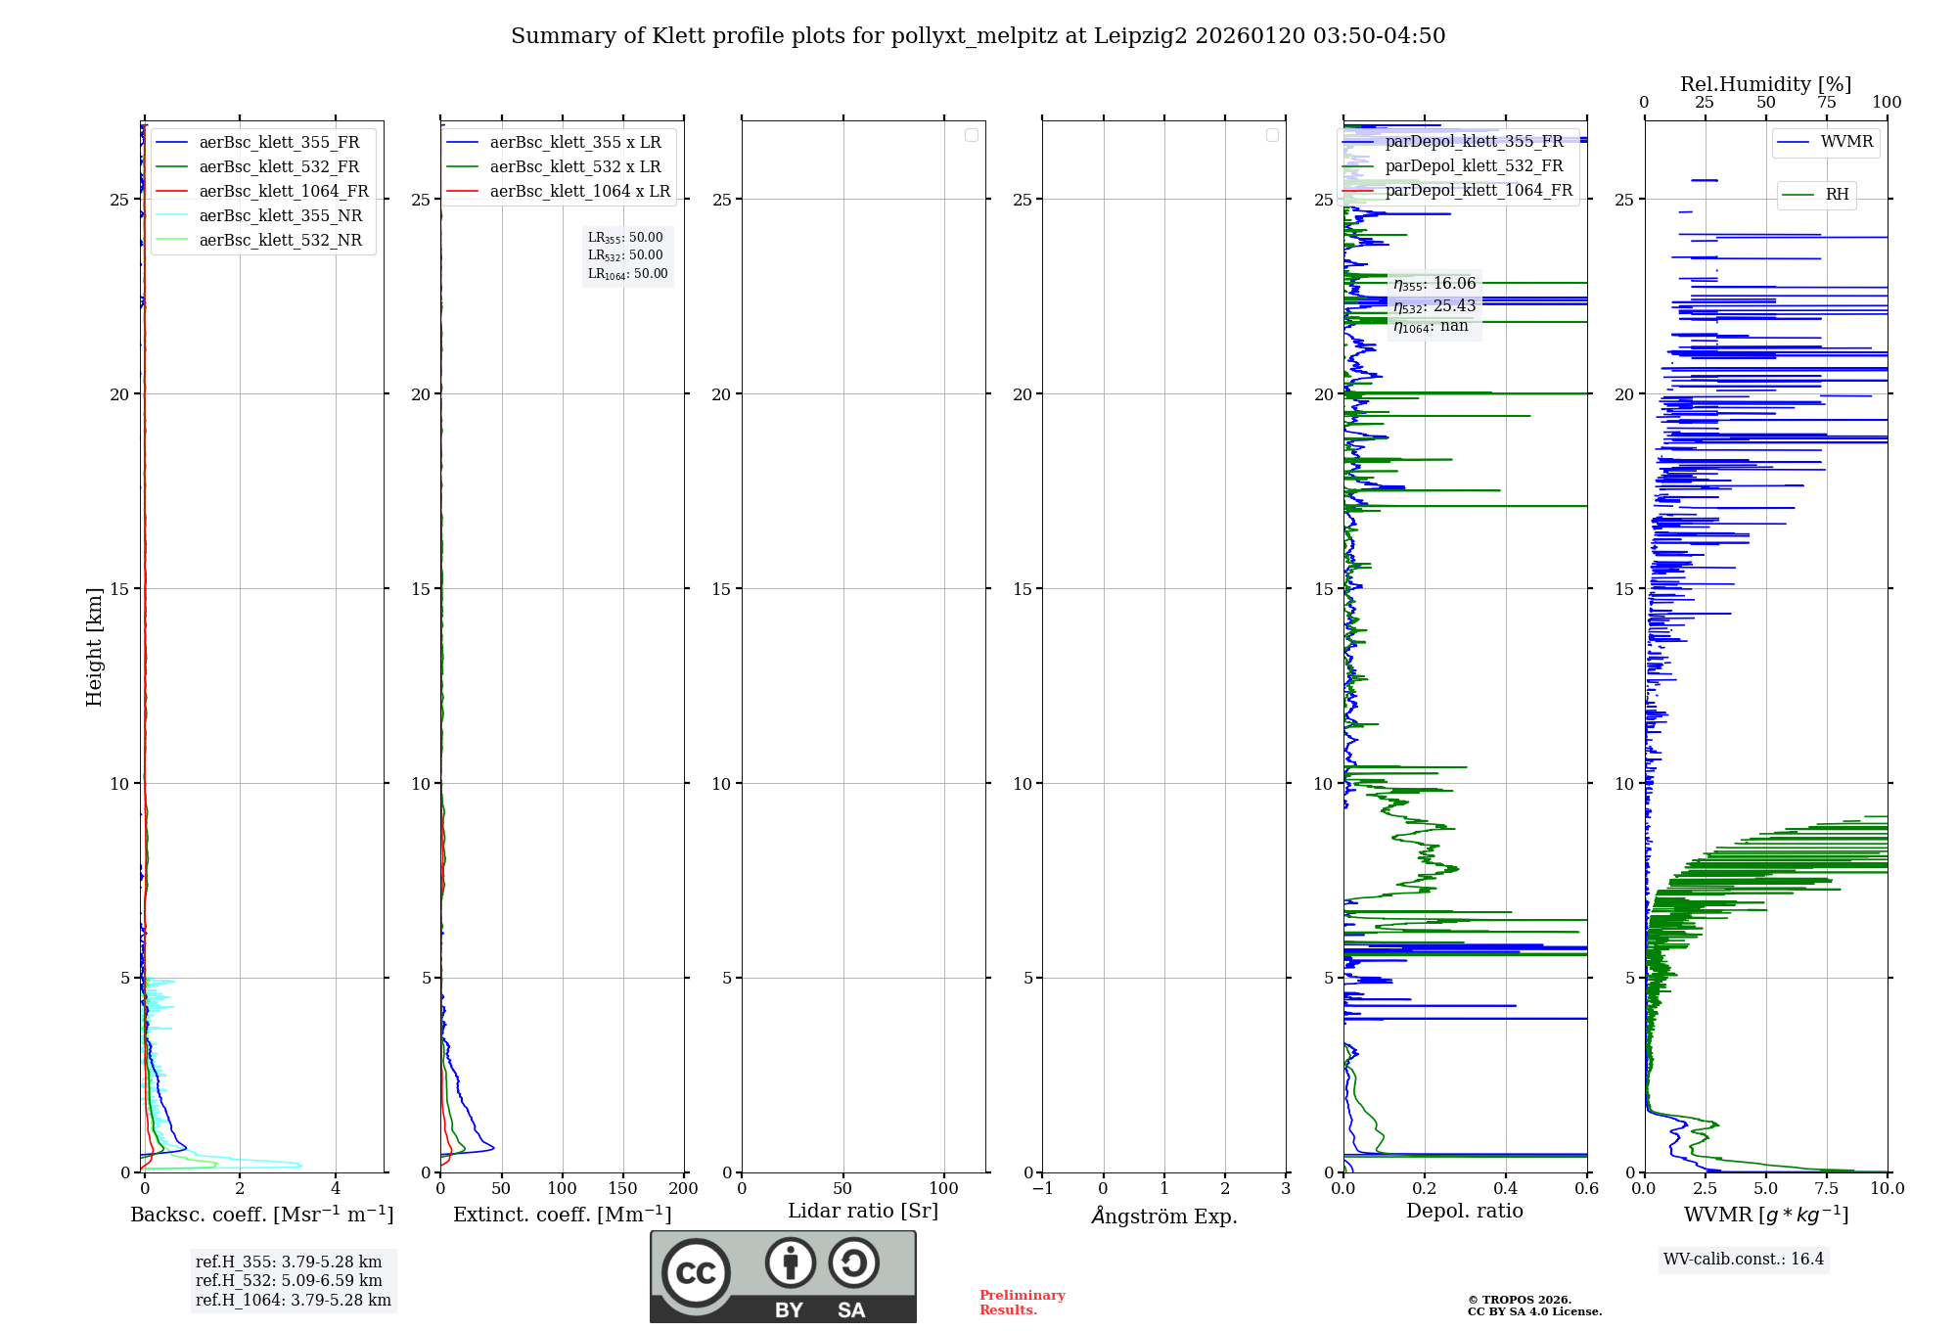1957x1331 pixels.
Task: Click the Backsc. coeff. x-axis label
Action: point(262,1215)
